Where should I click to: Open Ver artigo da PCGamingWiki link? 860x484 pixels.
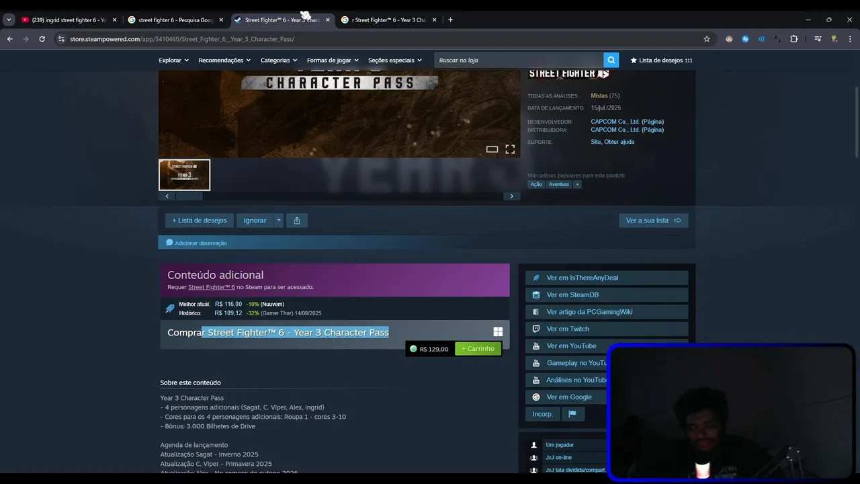(x=607, y=312)
